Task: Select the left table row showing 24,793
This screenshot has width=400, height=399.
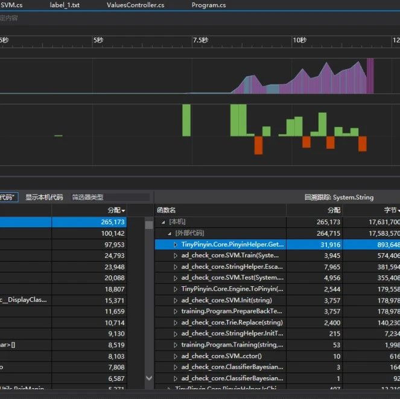Action: (x=63, y=256)
